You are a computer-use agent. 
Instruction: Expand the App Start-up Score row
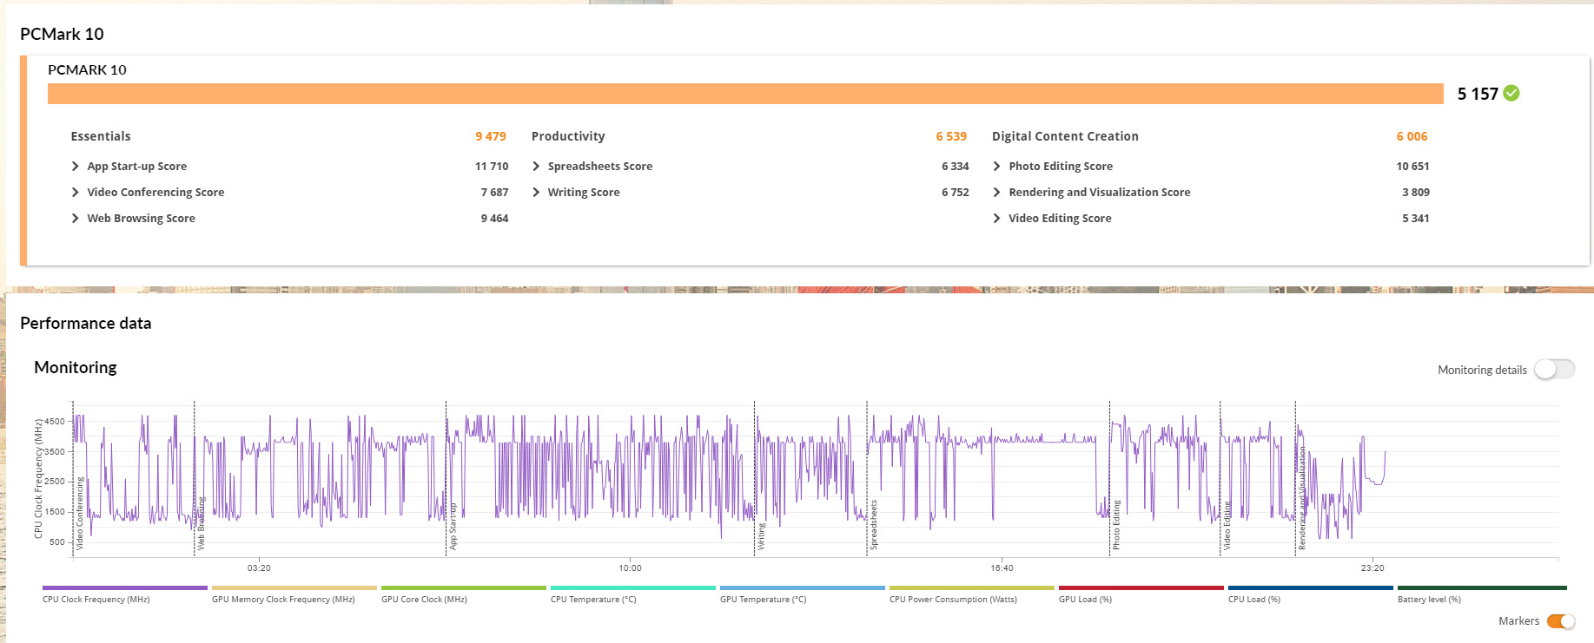pyautogui.click(x=76, y=167)
